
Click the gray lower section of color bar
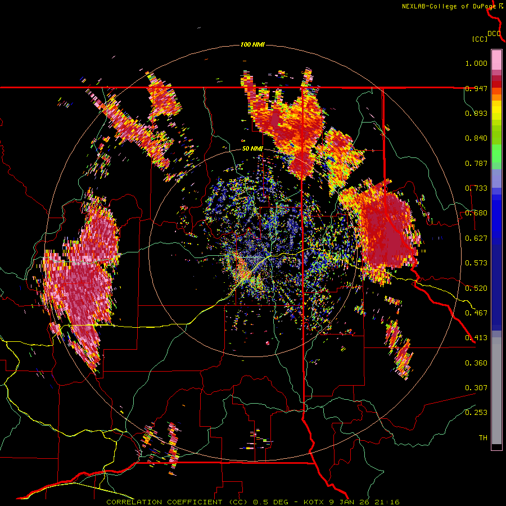[x=496, y=391]
